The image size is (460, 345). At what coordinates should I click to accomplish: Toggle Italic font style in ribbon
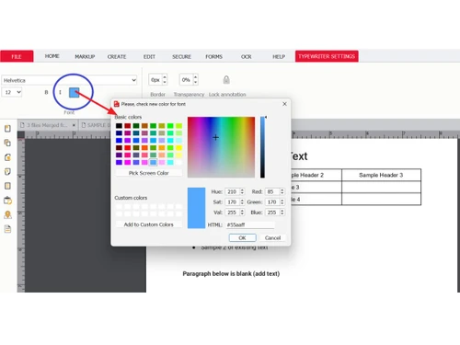click(60, 92)
